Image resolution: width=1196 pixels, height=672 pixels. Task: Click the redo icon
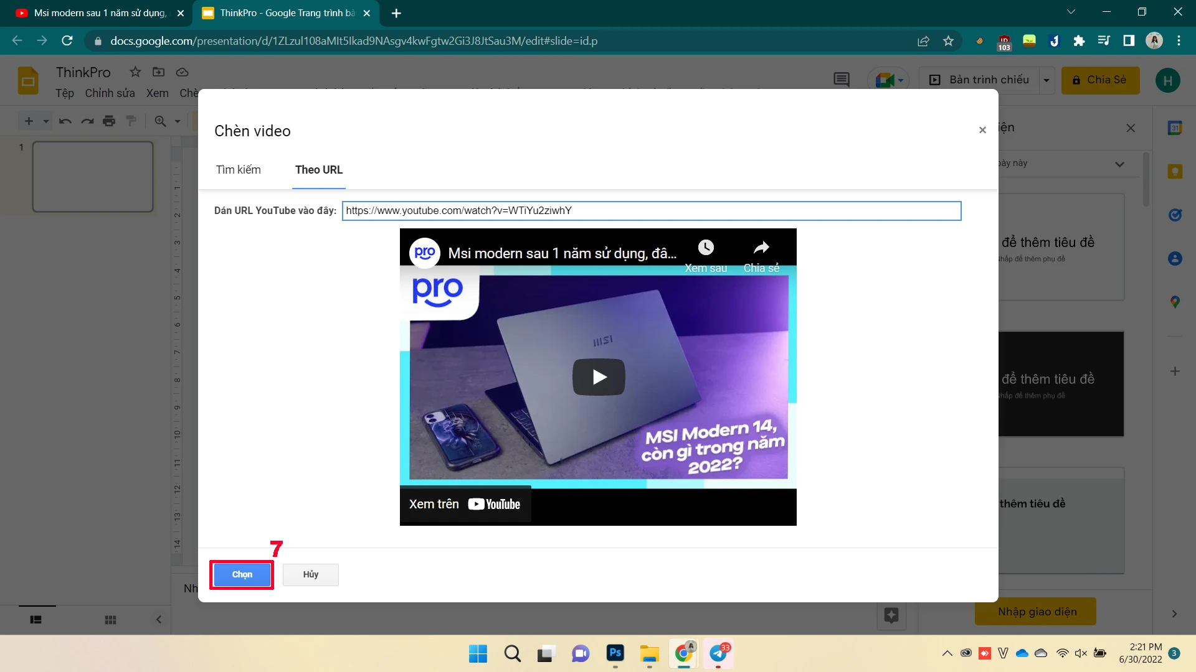pyautogui.click(x=87, y=121)
